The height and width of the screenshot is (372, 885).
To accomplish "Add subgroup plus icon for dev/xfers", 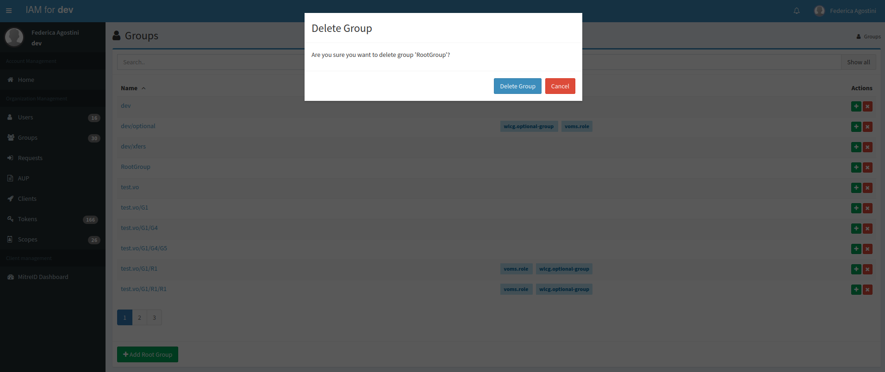I will click(856, 147).
